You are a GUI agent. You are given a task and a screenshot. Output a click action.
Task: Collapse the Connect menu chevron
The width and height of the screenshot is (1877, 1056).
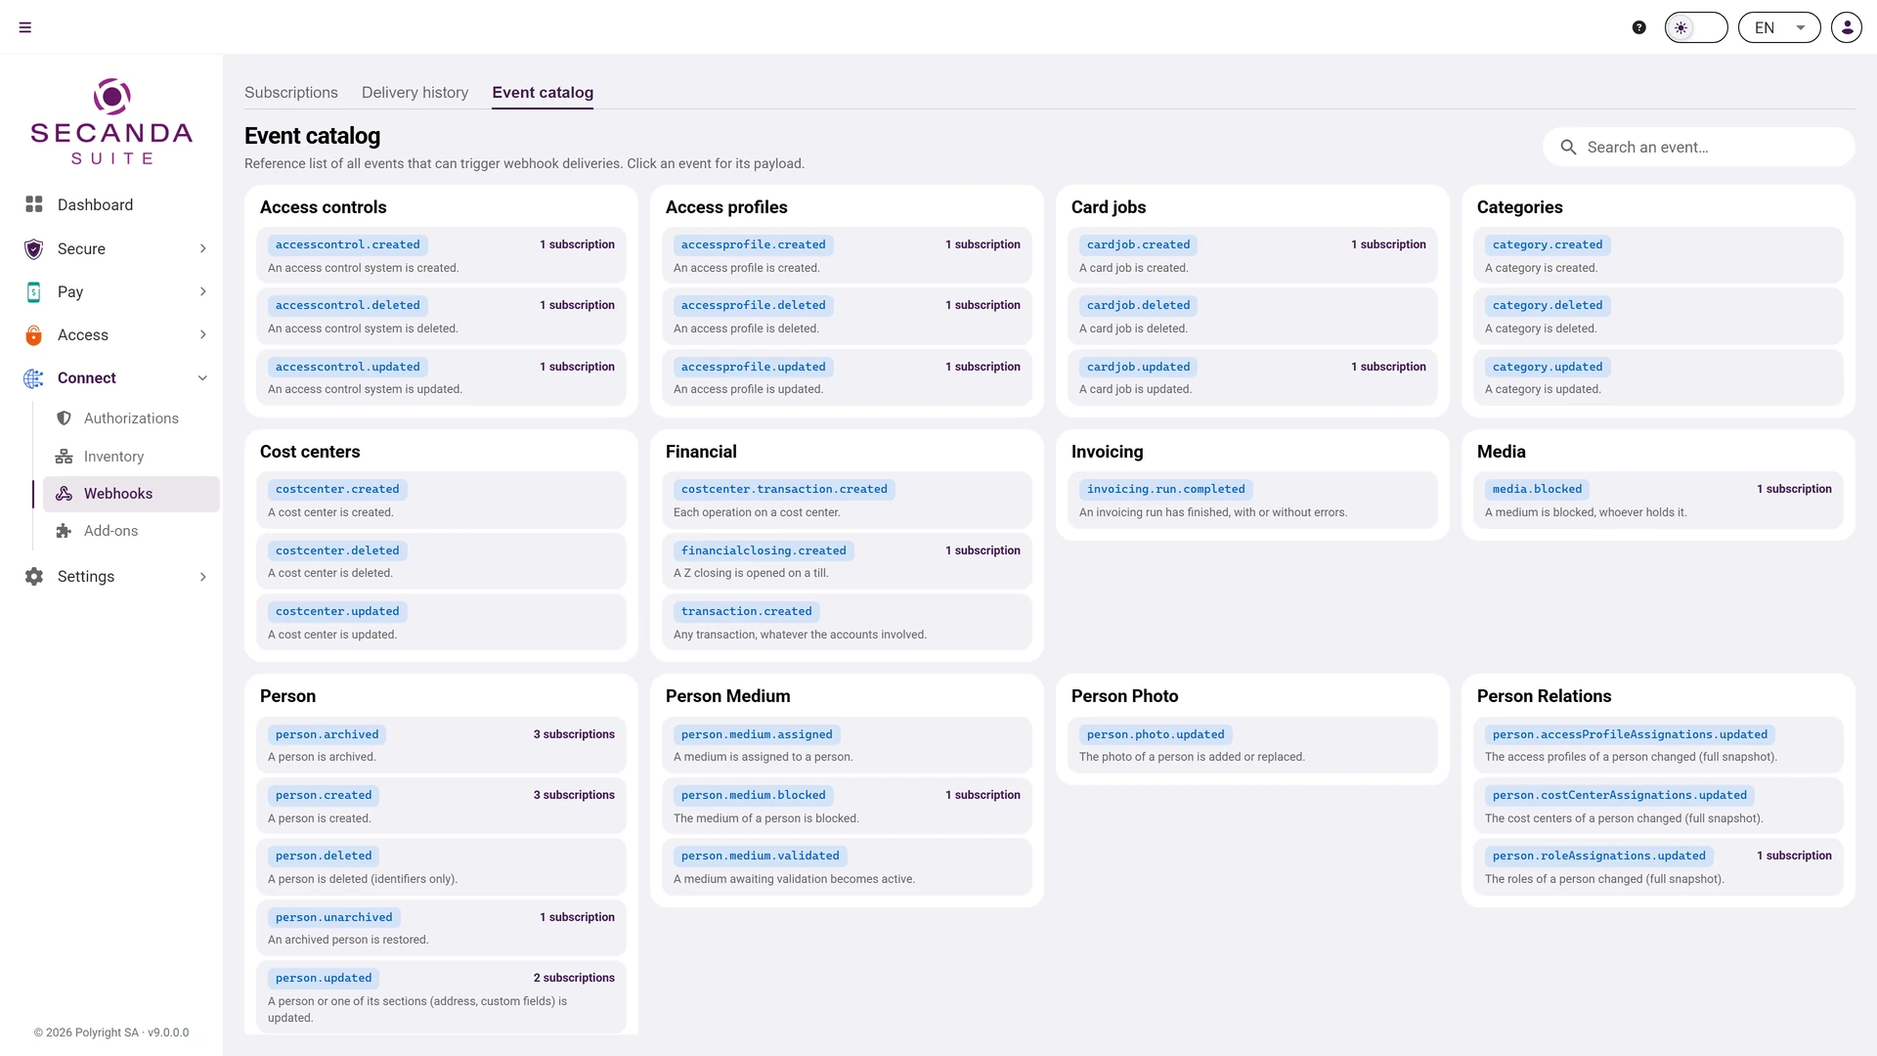(x=202, y=378)
